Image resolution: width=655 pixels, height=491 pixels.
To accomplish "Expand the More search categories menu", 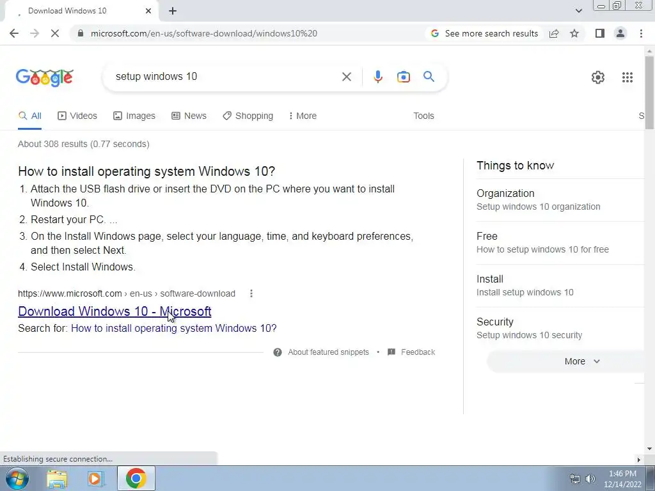I will pos(303,116).
